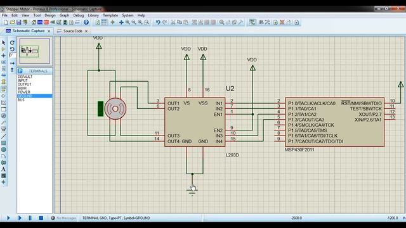Click the Step simulation button
Screen dimensions: 406x228
tap(20, 218)
